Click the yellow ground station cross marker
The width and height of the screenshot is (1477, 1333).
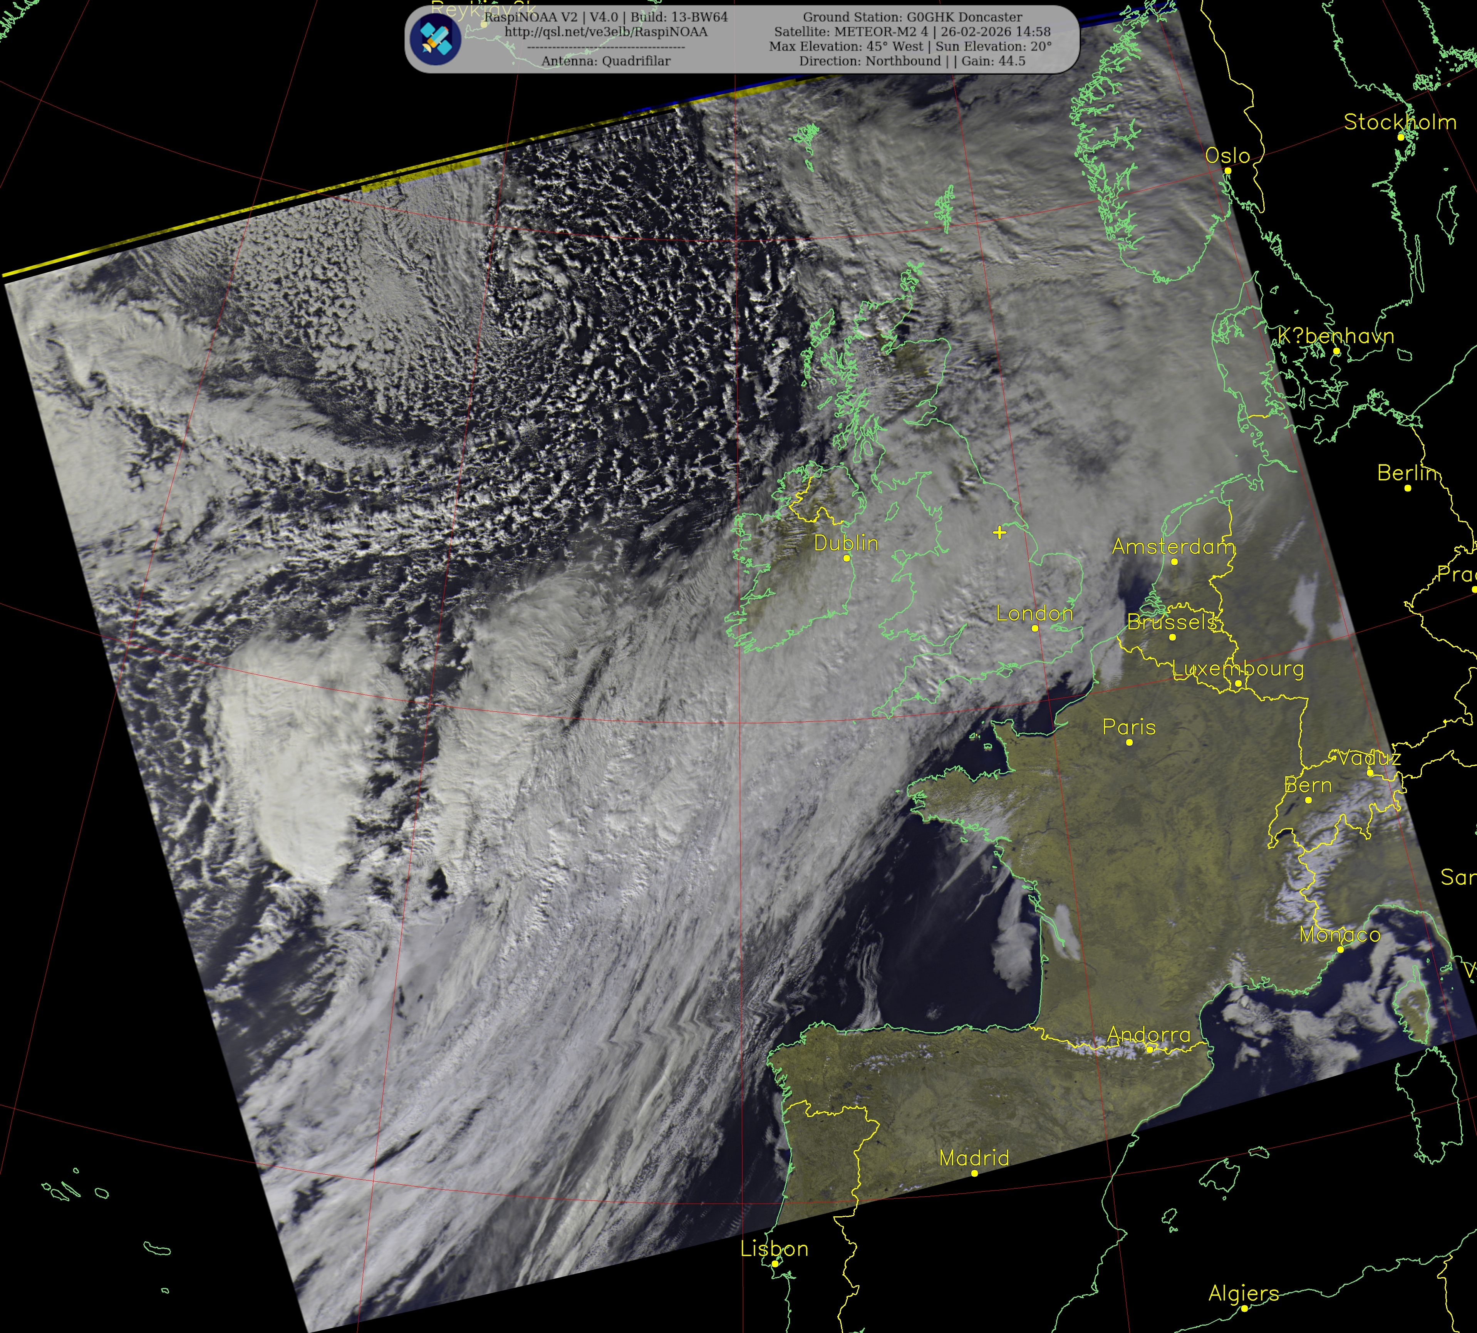[999, 532]
